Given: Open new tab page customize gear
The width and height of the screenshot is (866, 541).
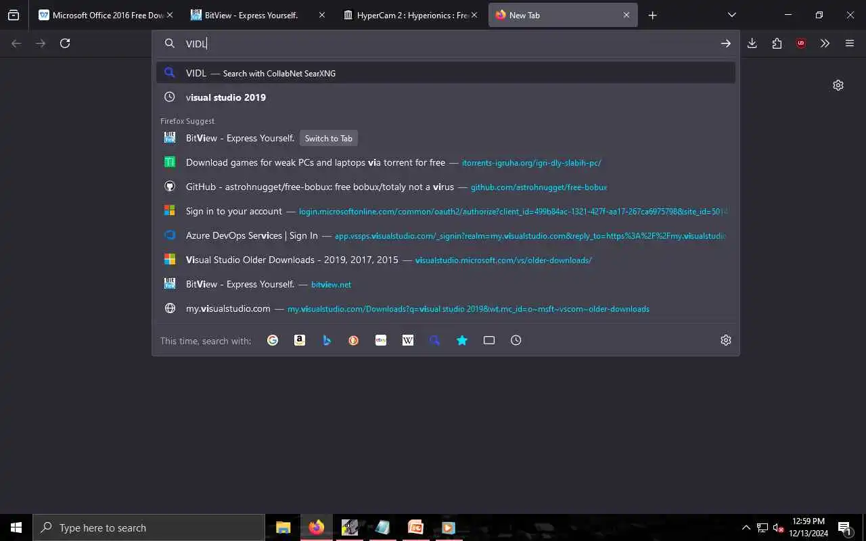Looking at the screenshot, I should (838, 85).
